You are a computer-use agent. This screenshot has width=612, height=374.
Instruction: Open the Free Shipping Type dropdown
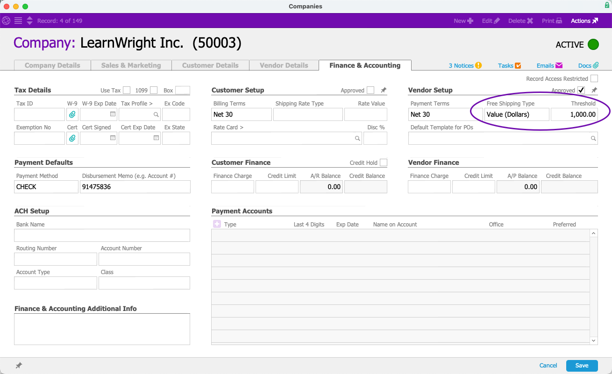coord(517,114)
